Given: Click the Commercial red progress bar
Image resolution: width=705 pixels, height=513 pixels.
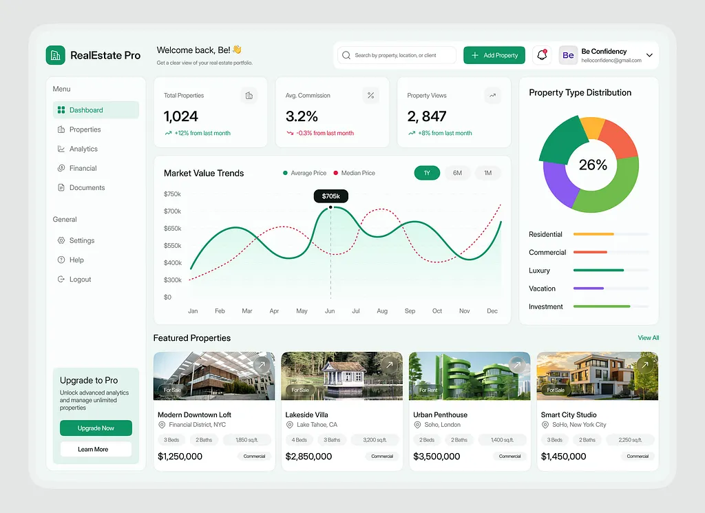Looking at the screenshot, I should [590, 252].
